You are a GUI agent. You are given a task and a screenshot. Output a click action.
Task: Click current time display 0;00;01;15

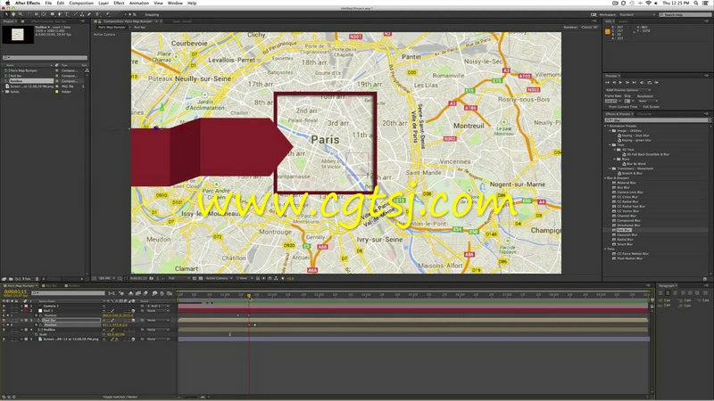pos(15,291)
